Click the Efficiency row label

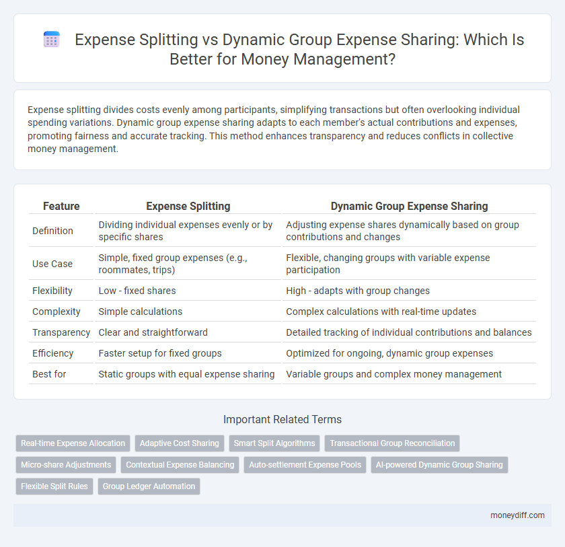coord(52,353)
